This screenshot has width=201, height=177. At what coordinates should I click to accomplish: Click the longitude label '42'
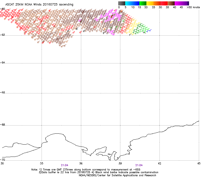pyautogui.click(x=159, y=163)
